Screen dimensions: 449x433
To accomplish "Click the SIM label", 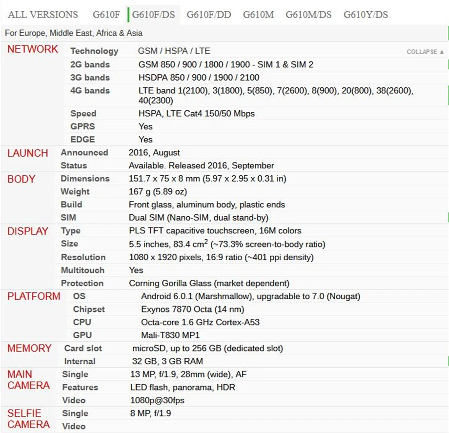I will coord(68,218).
